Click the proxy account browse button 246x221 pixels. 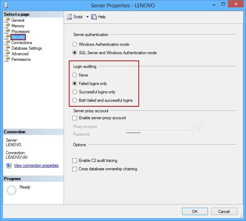(x=200, y=126)
